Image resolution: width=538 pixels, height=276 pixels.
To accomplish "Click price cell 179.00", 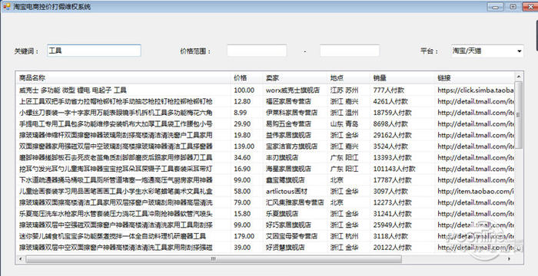I will (x=244, y=236).
